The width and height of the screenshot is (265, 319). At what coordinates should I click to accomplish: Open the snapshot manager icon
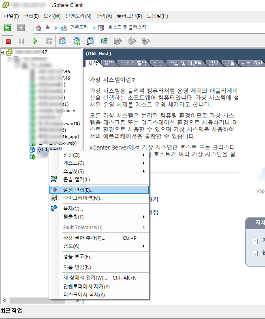point(90,41)
